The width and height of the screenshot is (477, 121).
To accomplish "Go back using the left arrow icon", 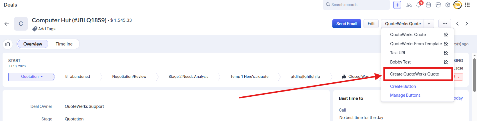I will point(7,24).
